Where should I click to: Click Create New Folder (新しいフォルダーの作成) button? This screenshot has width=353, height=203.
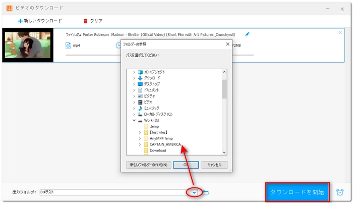coord(149,165)
